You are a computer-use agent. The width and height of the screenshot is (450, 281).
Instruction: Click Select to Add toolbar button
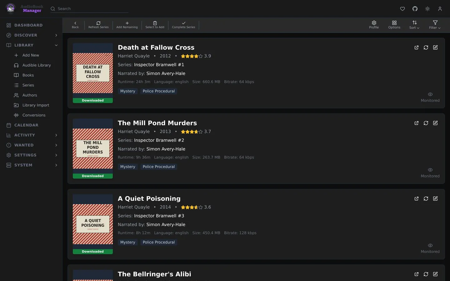point(155,25)
